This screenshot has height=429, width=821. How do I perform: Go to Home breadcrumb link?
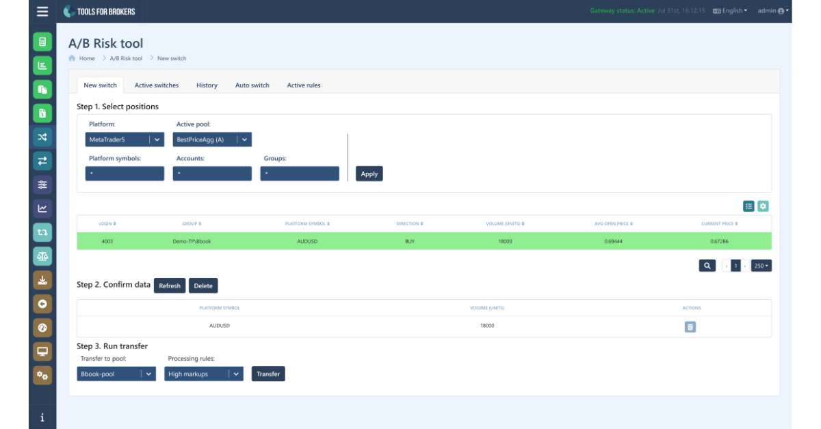coord(87,59)
